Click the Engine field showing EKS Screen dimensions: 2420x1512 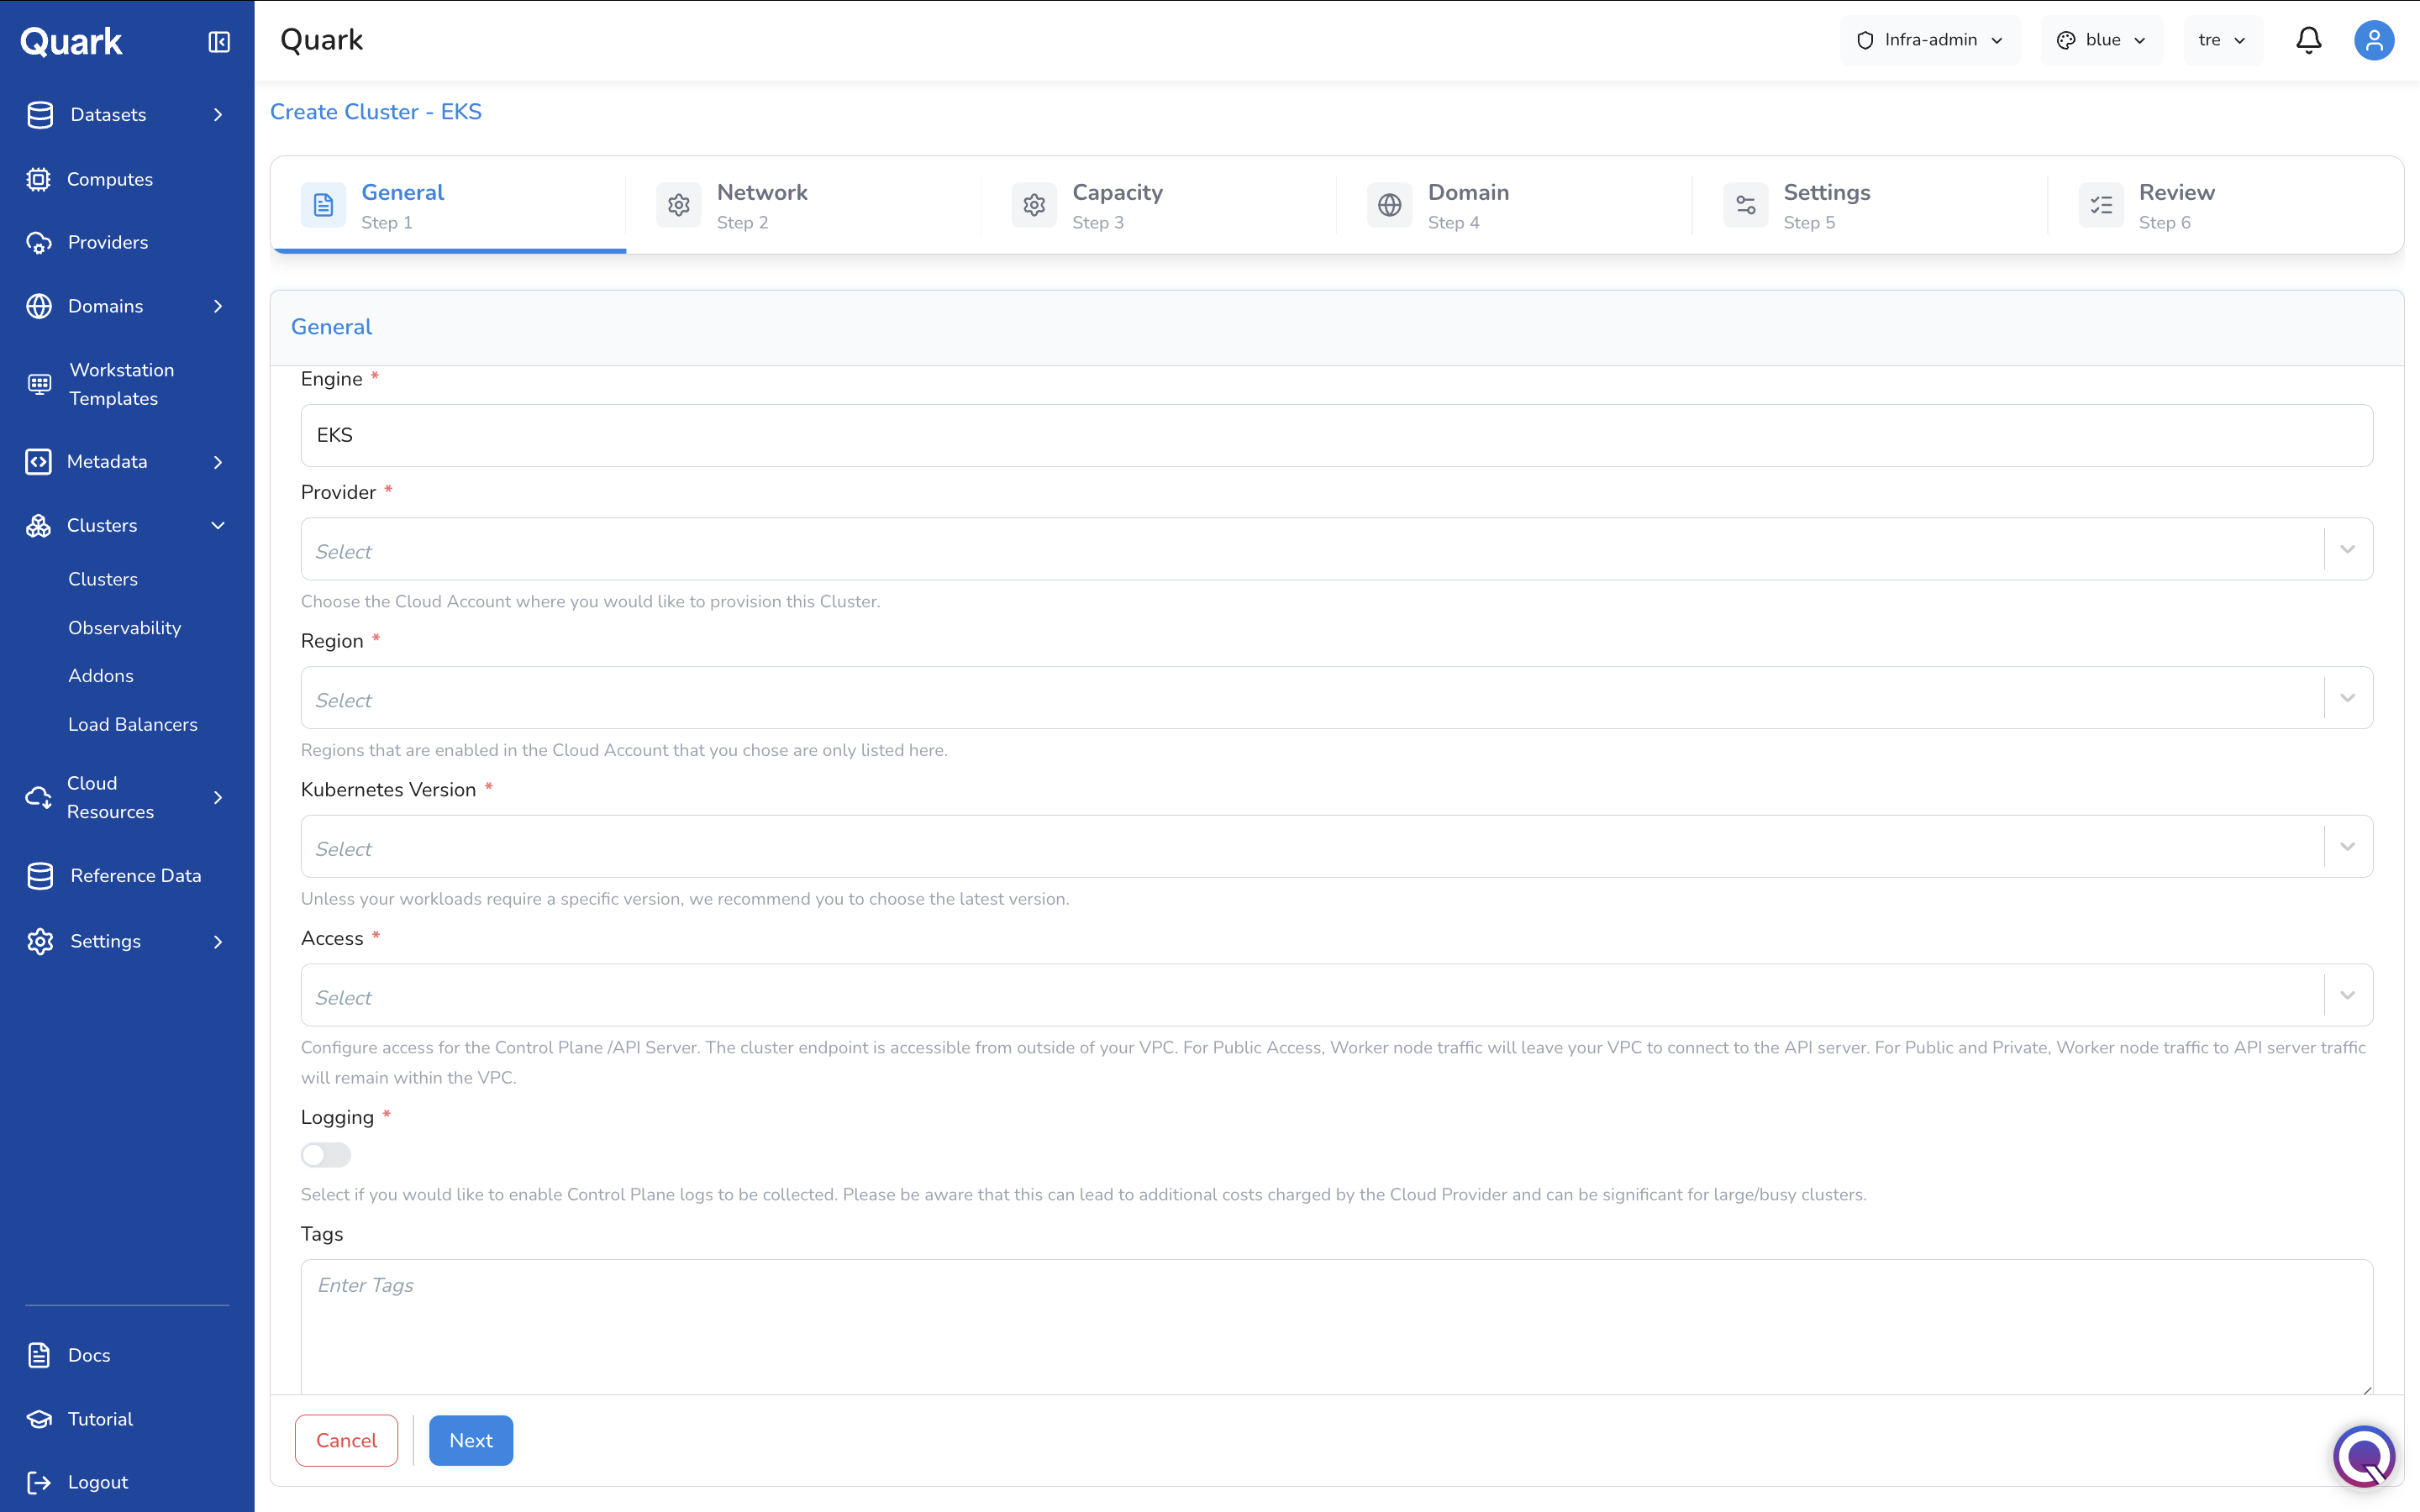click(1337, 435)
